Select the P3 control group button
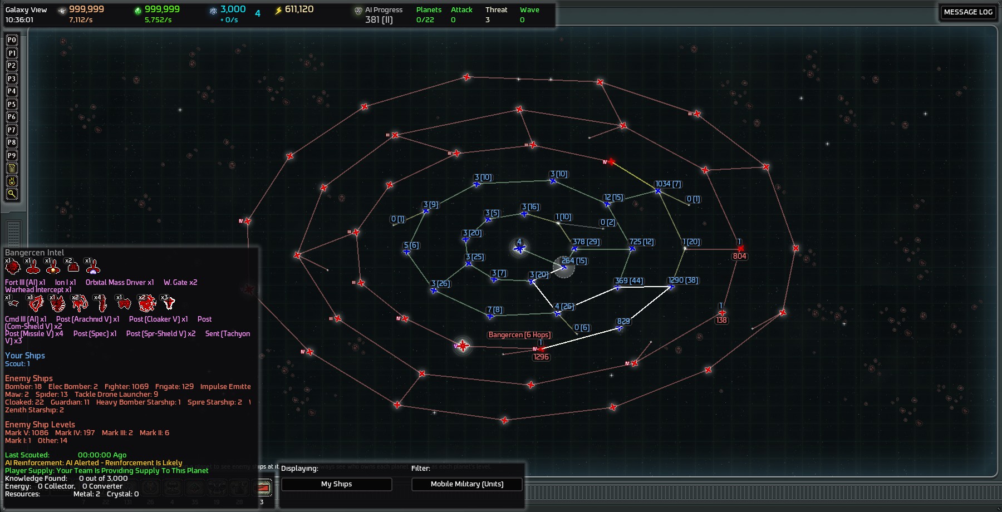Viewport: 1002px width, 512px height. point(12,78)
